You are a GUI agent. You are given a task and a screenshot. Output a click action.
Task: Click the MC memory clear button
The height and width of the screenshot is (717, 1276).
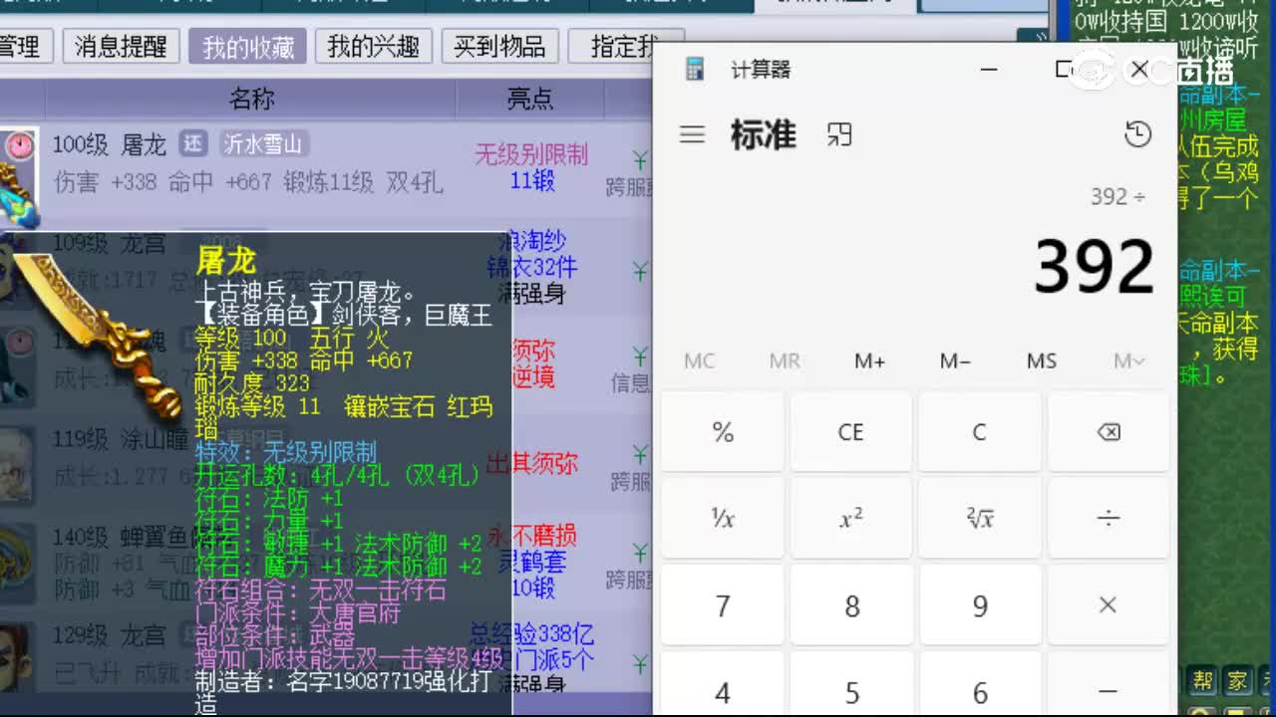point(699,360)
